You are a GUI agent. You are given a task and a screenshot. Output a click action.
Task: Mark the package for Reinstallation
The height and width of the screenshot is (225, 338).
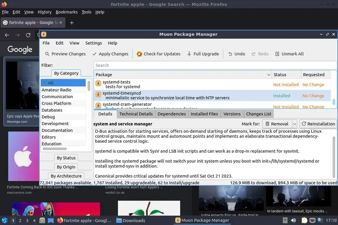[318, 124]
